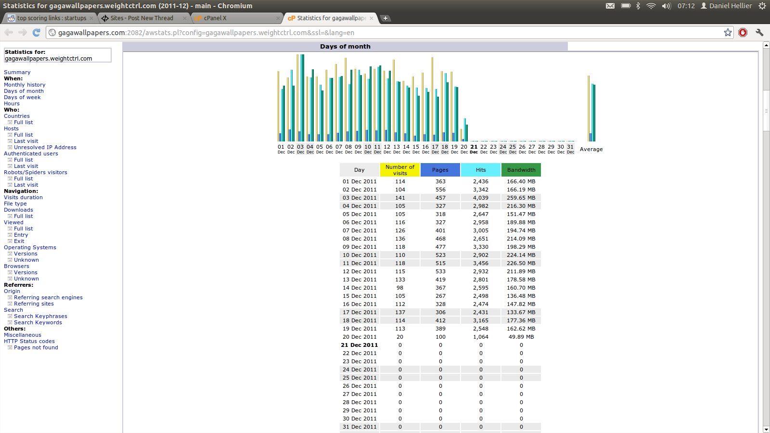Click the icon next to Viewed Entry
Viewport: 770px width, 433px height.
coord(10,235)
